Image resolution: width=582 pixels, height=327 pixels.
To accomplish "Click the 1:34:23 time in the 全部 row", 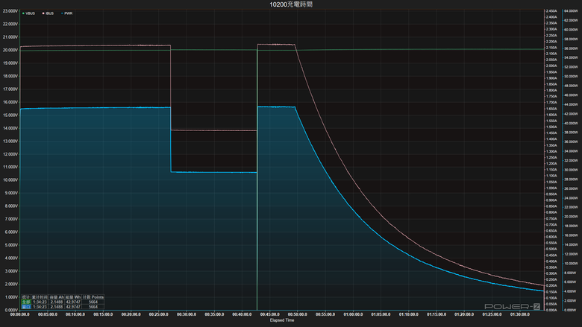I will click(40, 302).
